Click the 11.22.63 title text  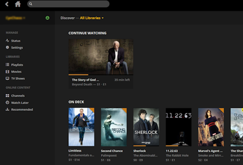(172, 151)
